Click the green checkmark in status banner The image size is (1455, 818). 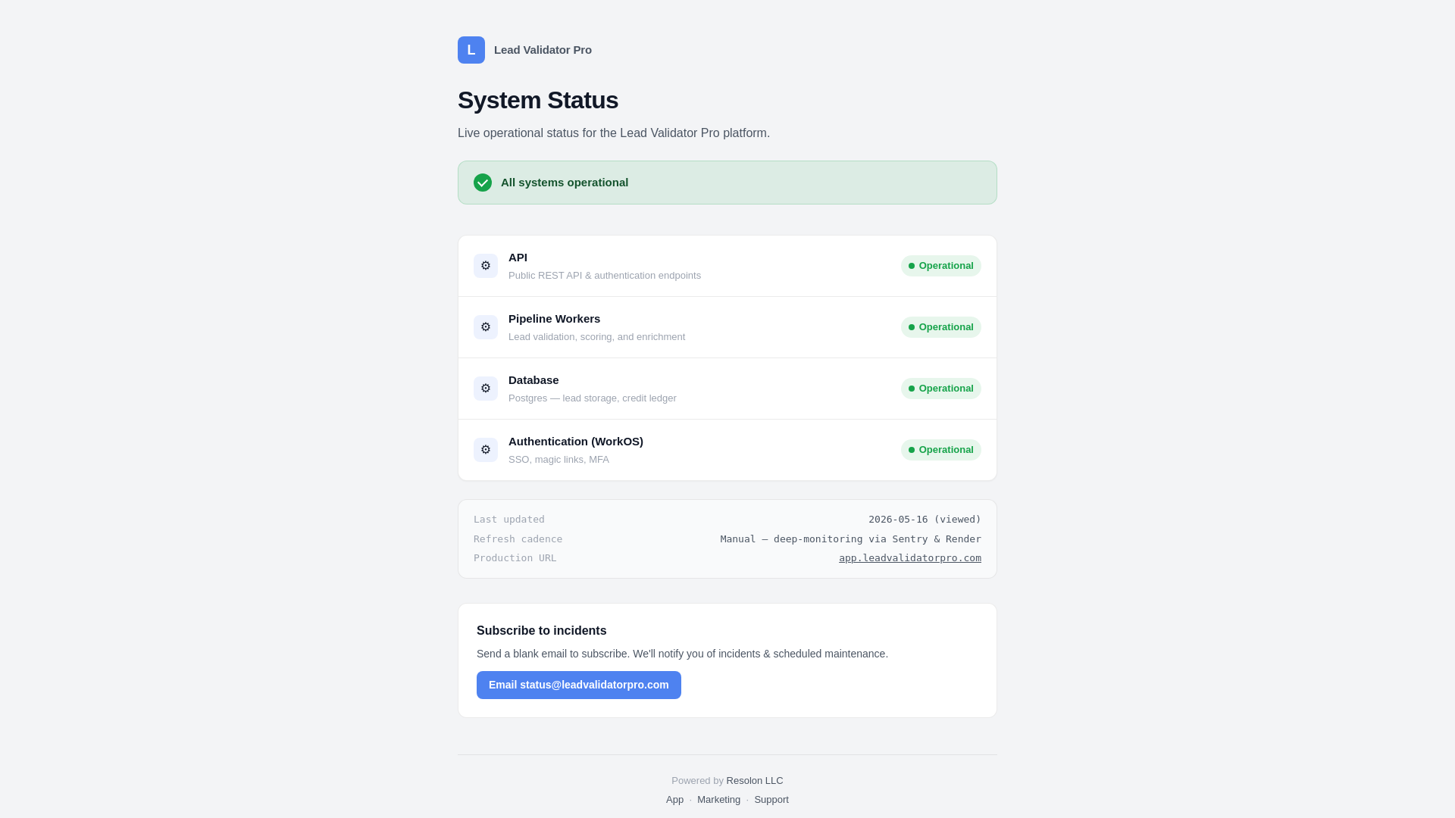[x=483, y=183]
